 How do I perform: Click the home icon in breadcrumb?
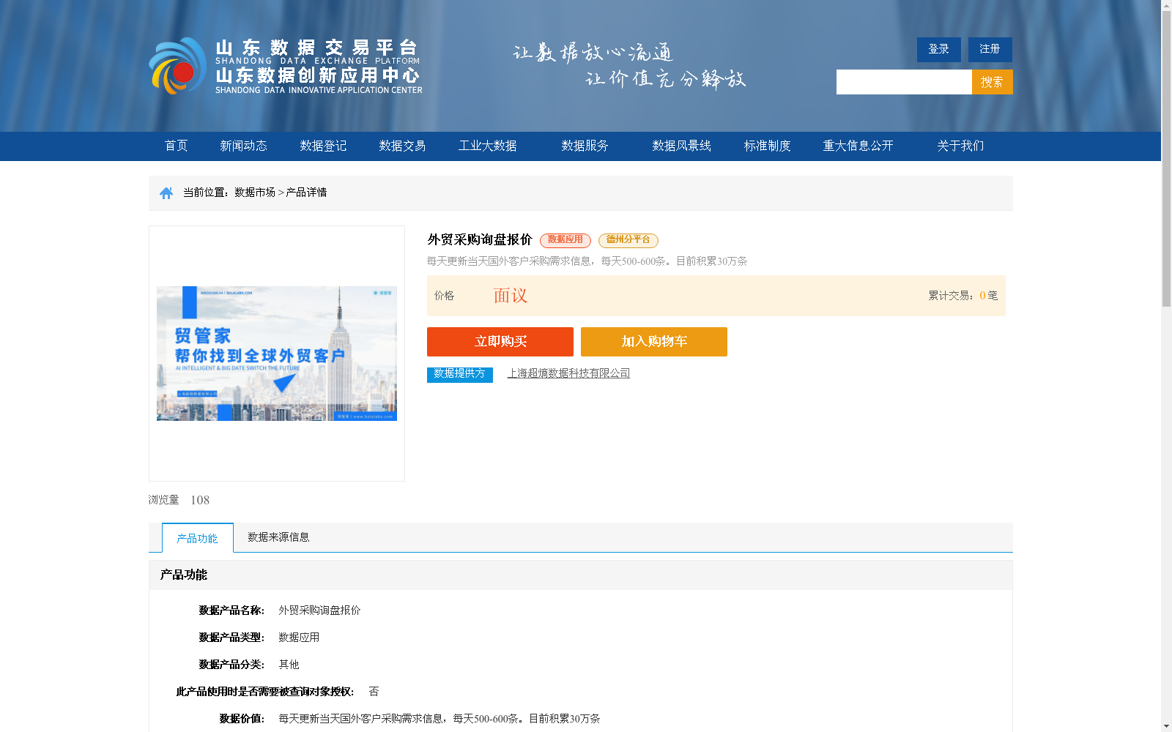(x=166, y=193)
